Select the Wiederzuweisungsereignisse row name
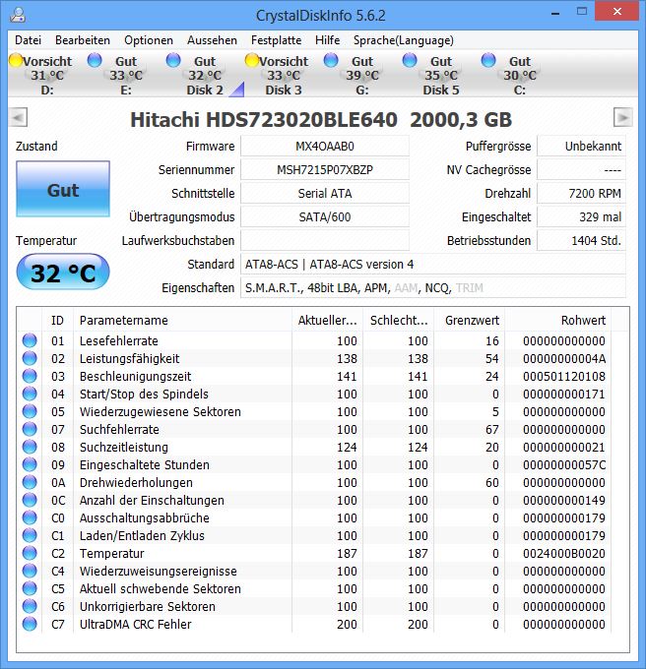646x669 pixels. 158,571
